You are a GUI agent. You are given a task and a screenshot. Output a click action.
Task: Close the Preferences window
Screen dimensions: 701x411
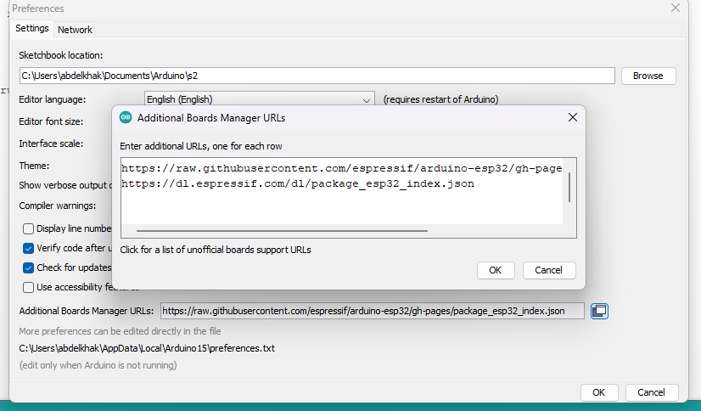click(676, 8)
